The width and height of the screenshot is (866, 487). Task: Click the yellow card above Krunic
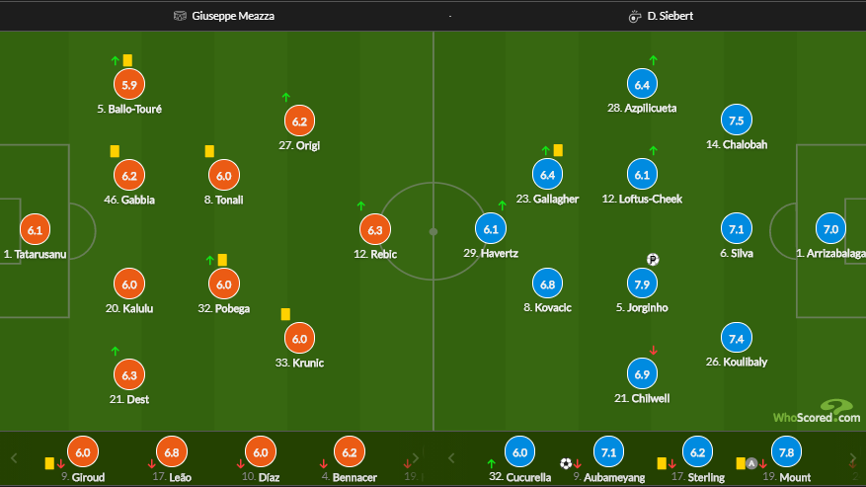(285, 314)
